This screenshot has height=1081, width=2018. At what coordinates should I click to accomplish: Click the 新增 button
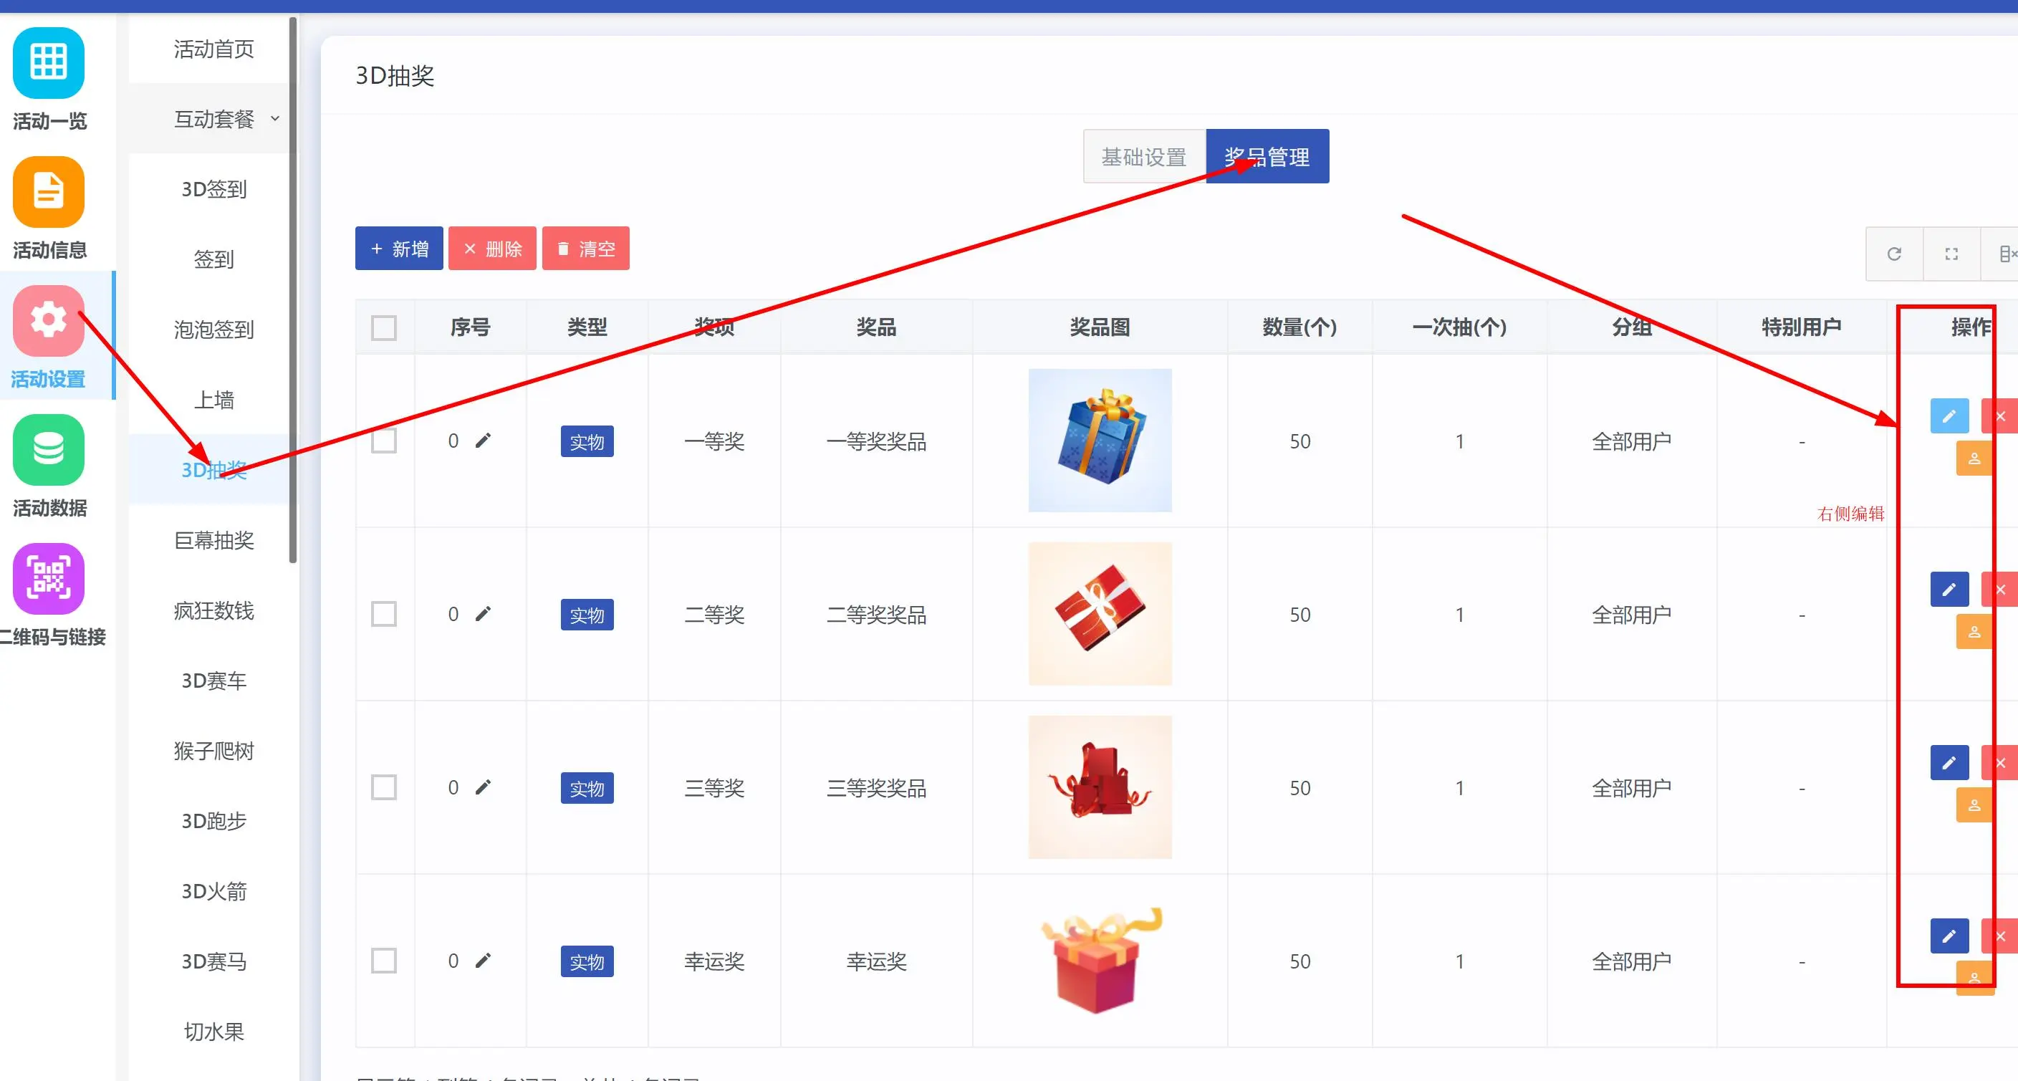pos(399,249)
